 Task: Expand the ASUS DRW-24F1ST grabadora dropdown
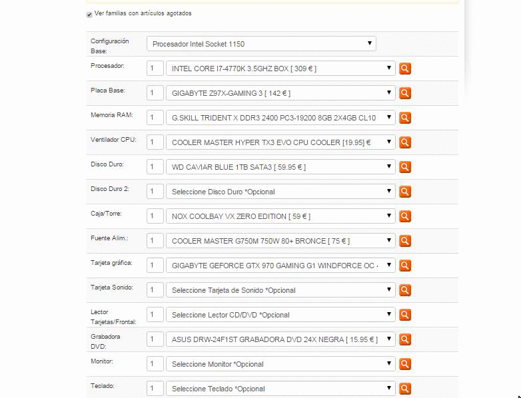point(280,339)
